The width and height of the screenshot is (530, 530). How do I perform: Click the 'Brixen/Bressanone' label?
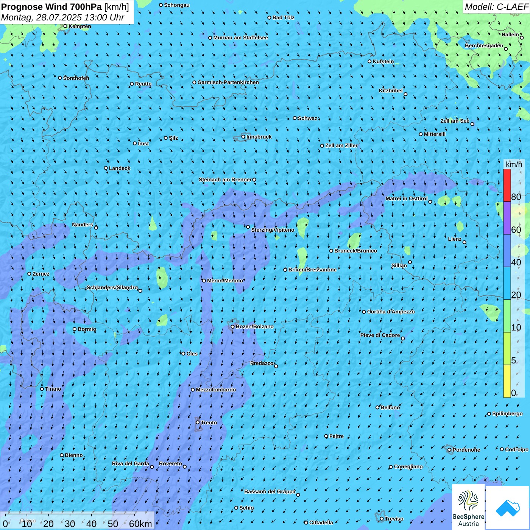click(x=312, y=270)
